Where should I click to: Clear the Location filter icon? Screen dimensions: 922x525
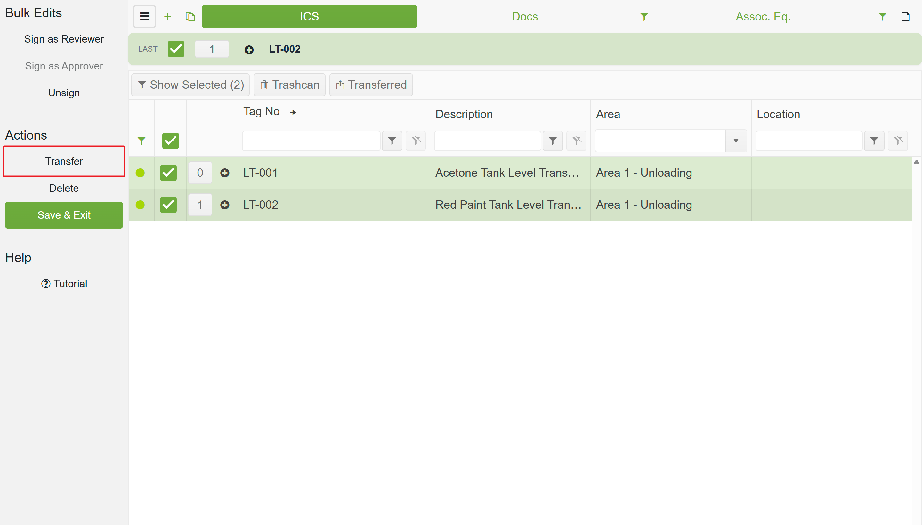(x=897, y=141)
